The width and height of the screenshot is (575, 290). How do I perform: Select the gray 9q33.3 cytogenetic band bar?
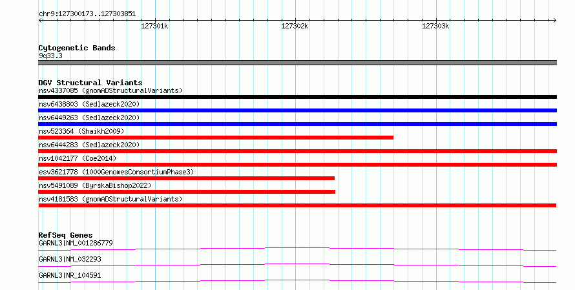297,63
